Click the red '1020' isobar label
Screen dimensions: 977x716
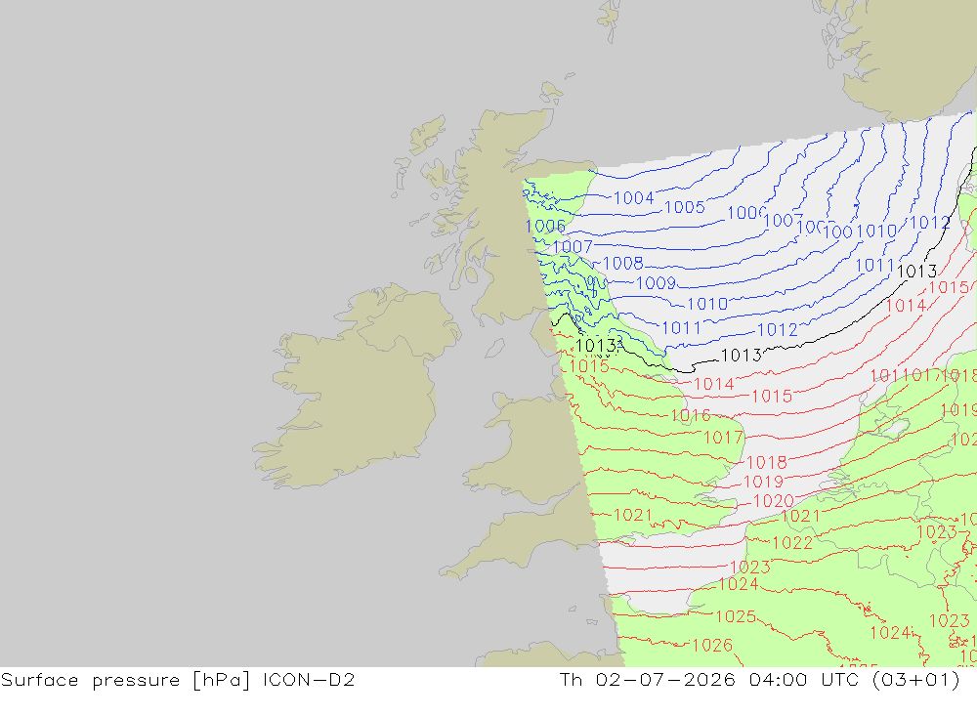point(773,502)
